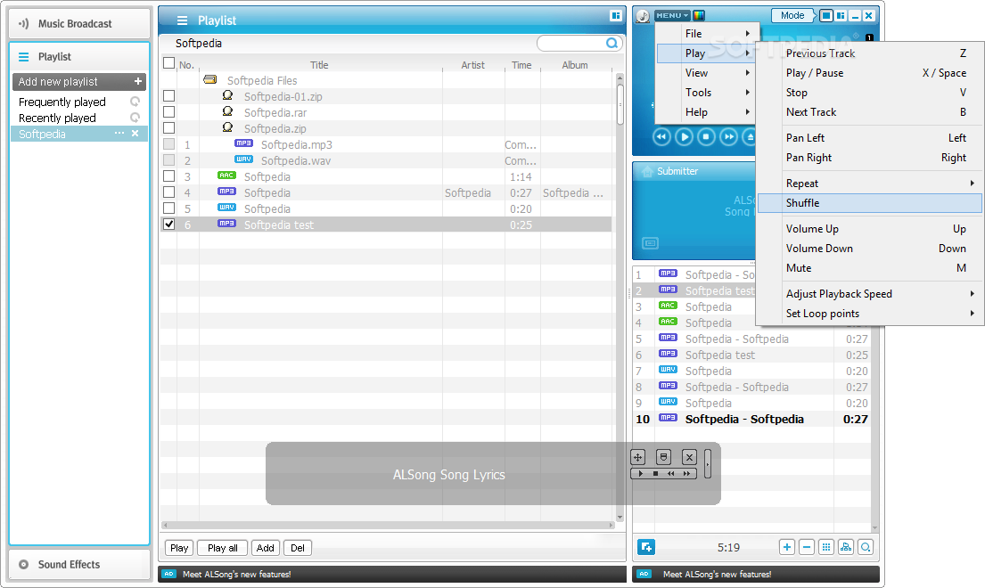Image resolution: width=985 pixels, height=588 pixels.
Task: Click the eject/open file button in the player
Action: pos(749,136)
